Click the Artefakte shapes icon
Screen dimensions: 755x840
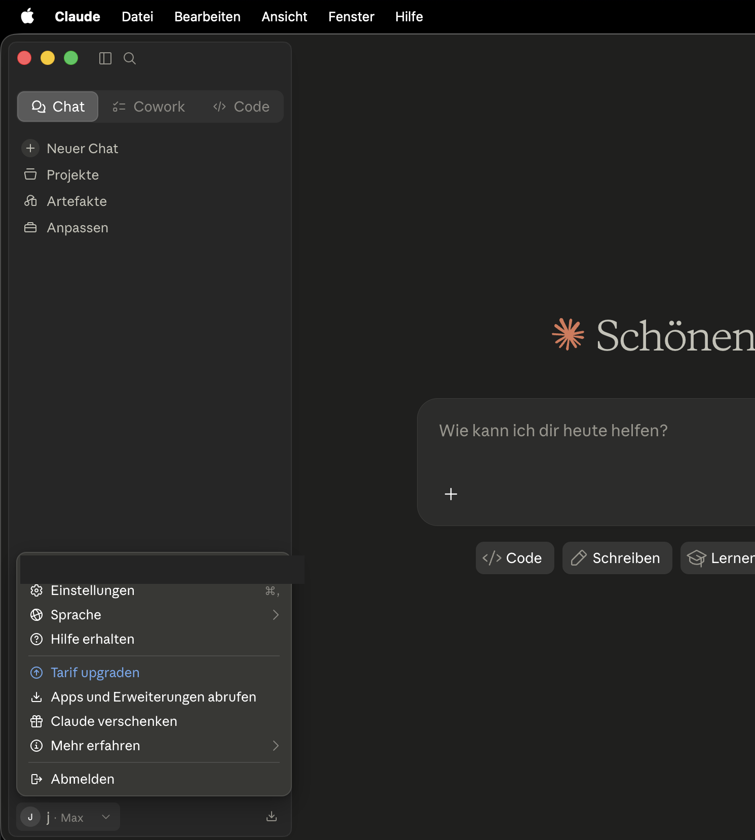[x=30, y=201]
